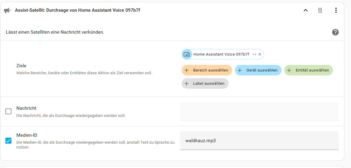Click Entität auswählen to add an entity
Image resolution: width=351 pixels, height=168 pixels.
point(309,70)
